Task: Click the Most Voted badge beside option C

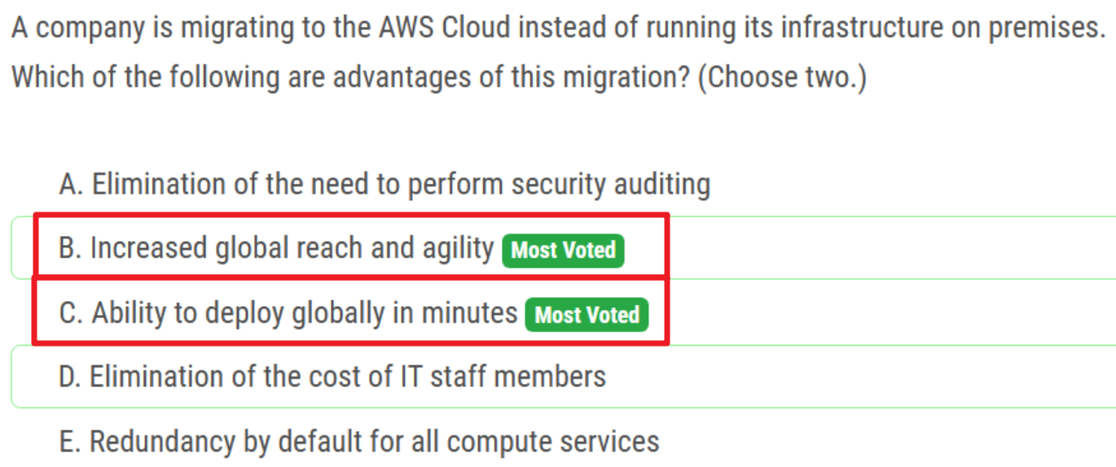Action: tap(587, 315)
